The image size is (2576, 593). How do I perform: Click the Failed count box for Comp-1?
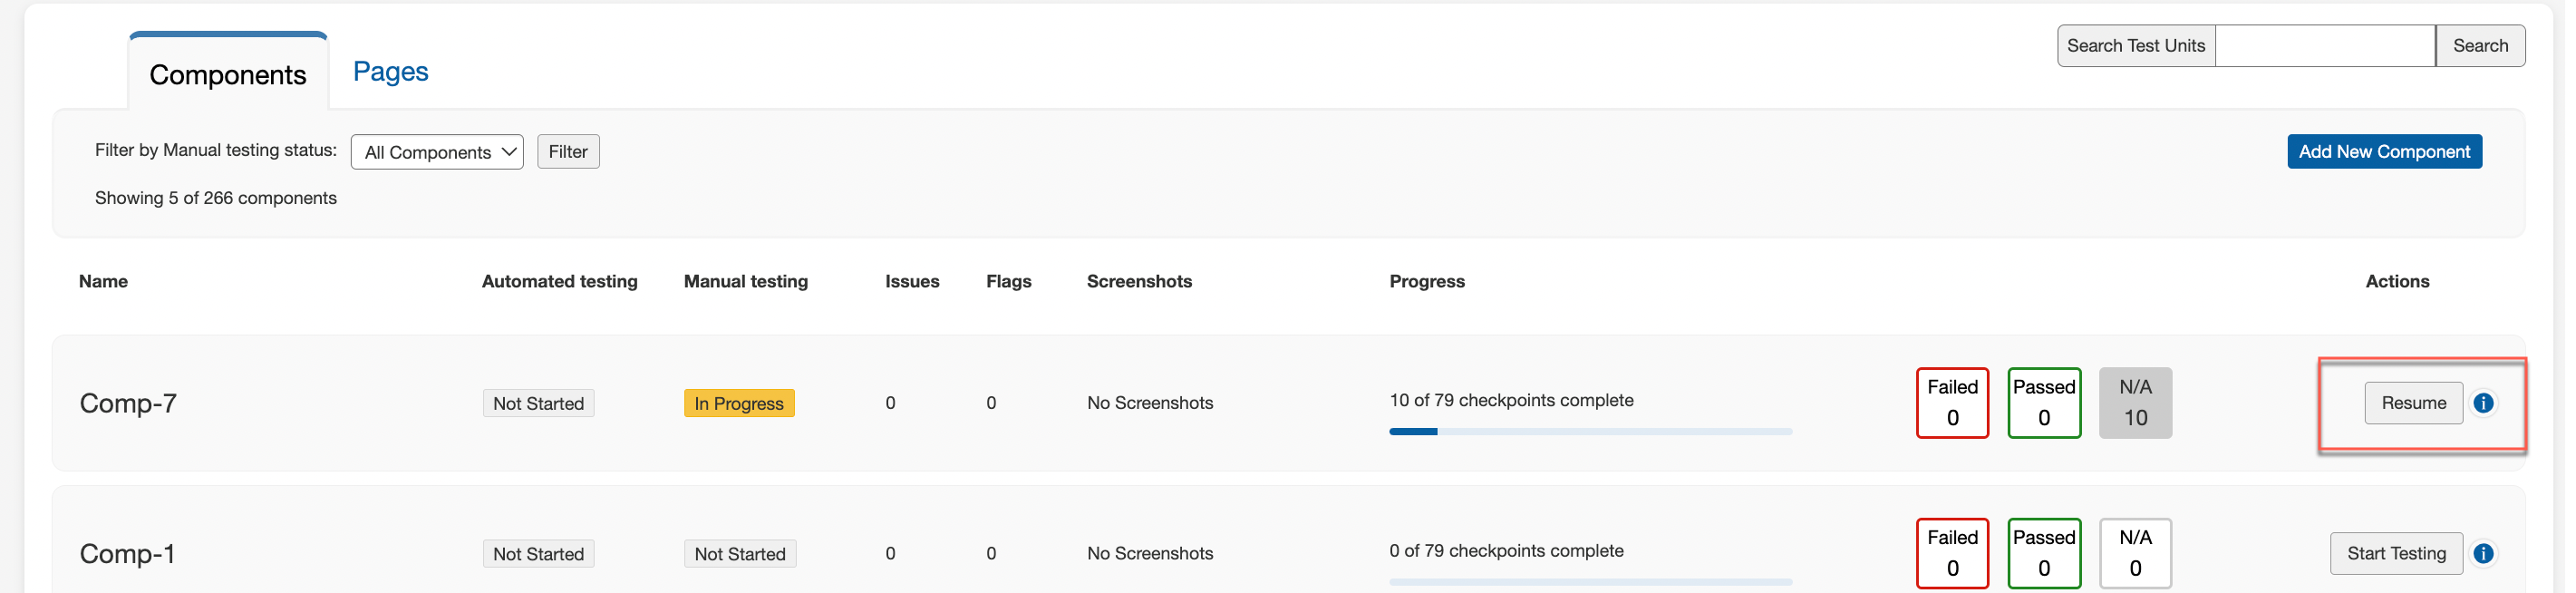(1952, 553)
